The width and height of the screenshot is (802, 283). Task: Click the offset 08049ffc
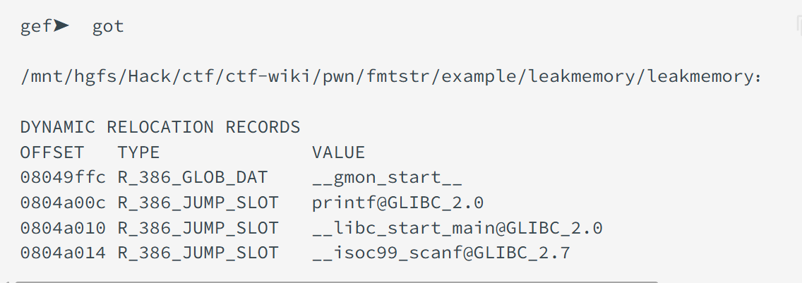point(62,178)
